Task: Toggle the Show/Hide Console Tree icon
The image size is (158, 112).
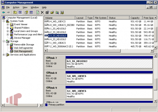Action: tap(20, 12)
